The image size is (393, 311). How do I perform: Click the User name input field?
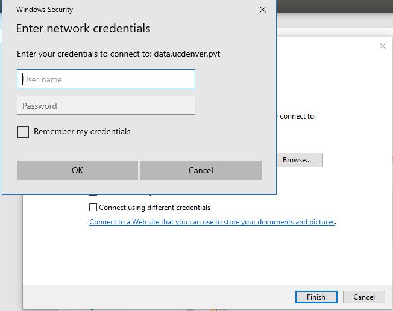(x=106, y=79)
